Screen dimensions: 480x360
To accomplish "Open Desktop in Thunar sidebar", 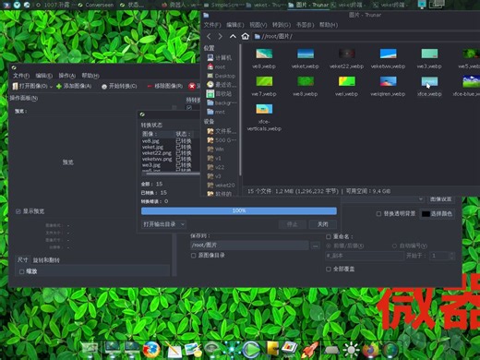I will 222,76.
